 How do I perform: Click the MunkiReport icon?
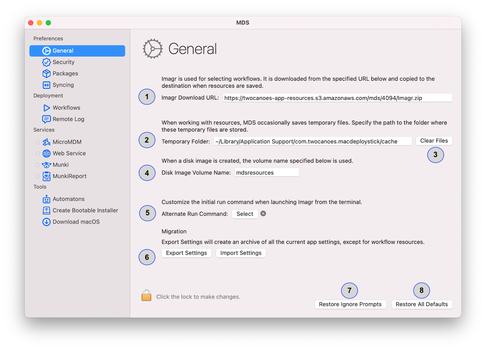tap(46, 176)
